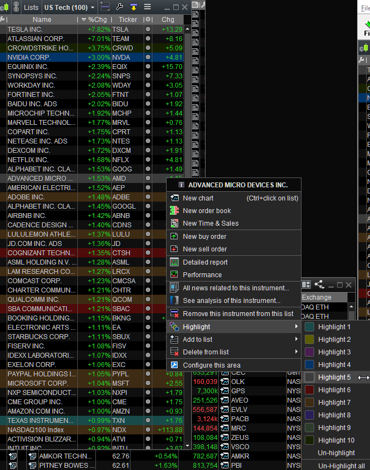Click the new chart icon beside ZEUS
370x470 pixels.
pos(224,437)
